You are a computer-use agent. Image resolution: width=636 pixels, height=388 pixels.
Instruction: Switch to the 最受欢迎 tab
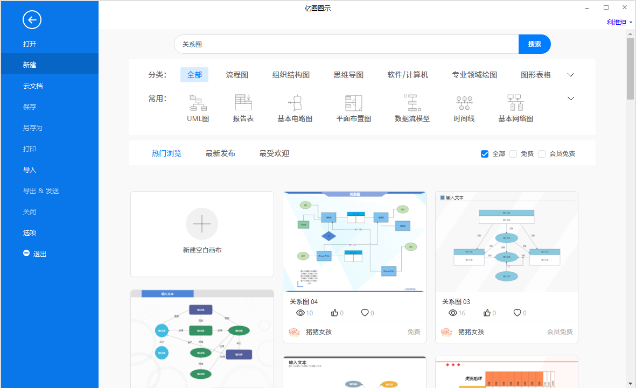pos(274,153)
